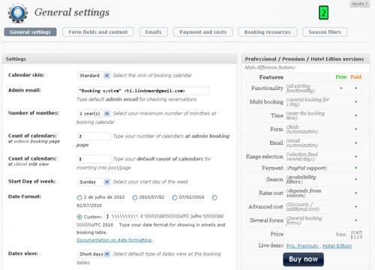
Task: Open the Ajuda help tab
Action: [x=359, y=4]
